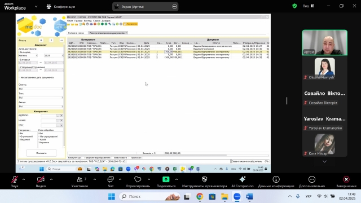
Task: Expand video options arrow next to Видео
Action: pos(51,179)
